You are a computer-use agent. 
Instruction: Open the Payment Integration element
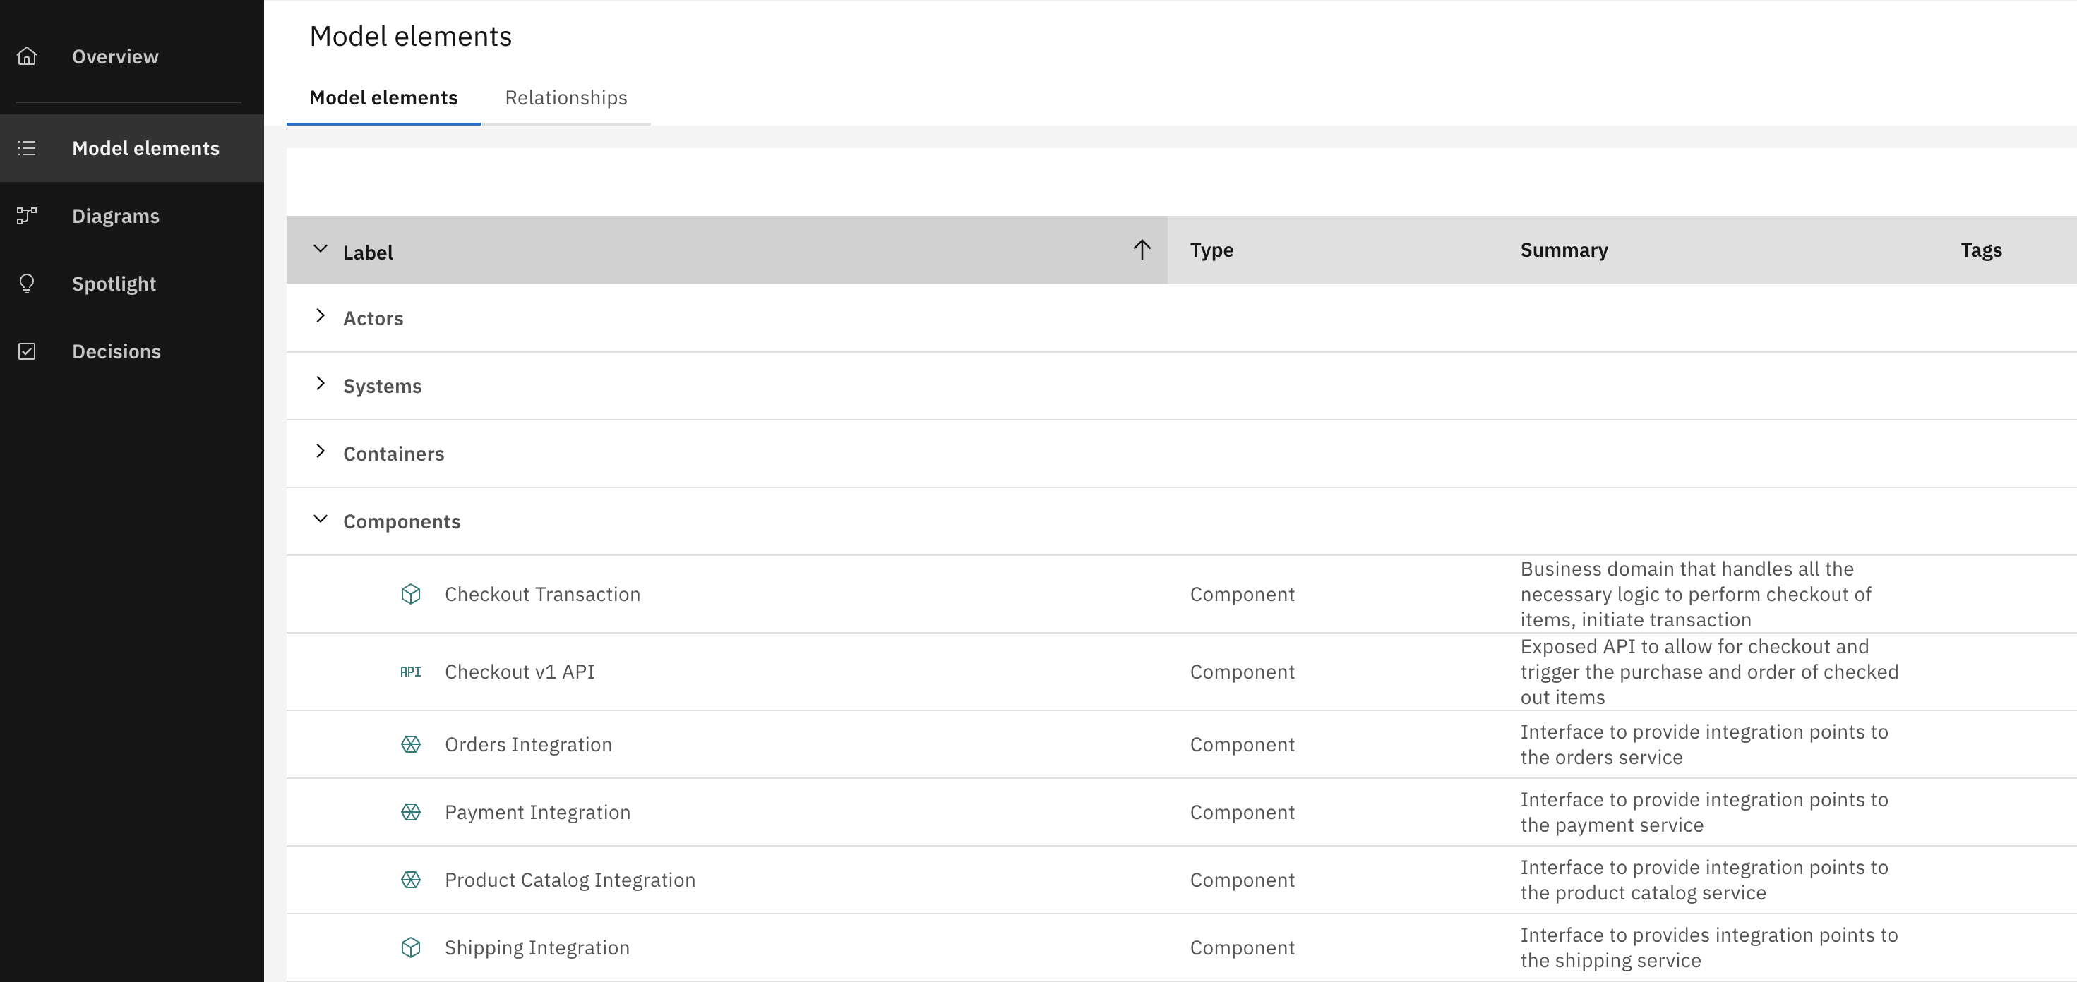click(537, 812)
